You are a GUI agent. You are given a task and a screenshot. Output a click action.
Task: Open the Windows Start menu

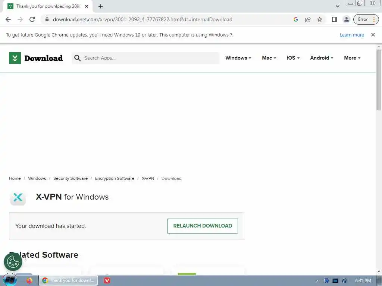coord(10,280)
